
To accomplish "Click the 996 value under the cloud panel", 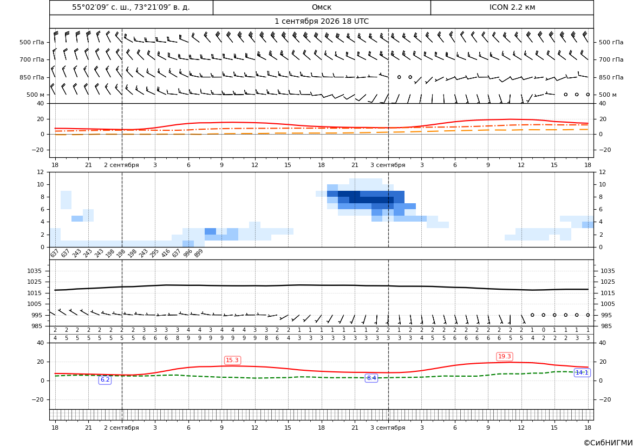I will point(187,253).
